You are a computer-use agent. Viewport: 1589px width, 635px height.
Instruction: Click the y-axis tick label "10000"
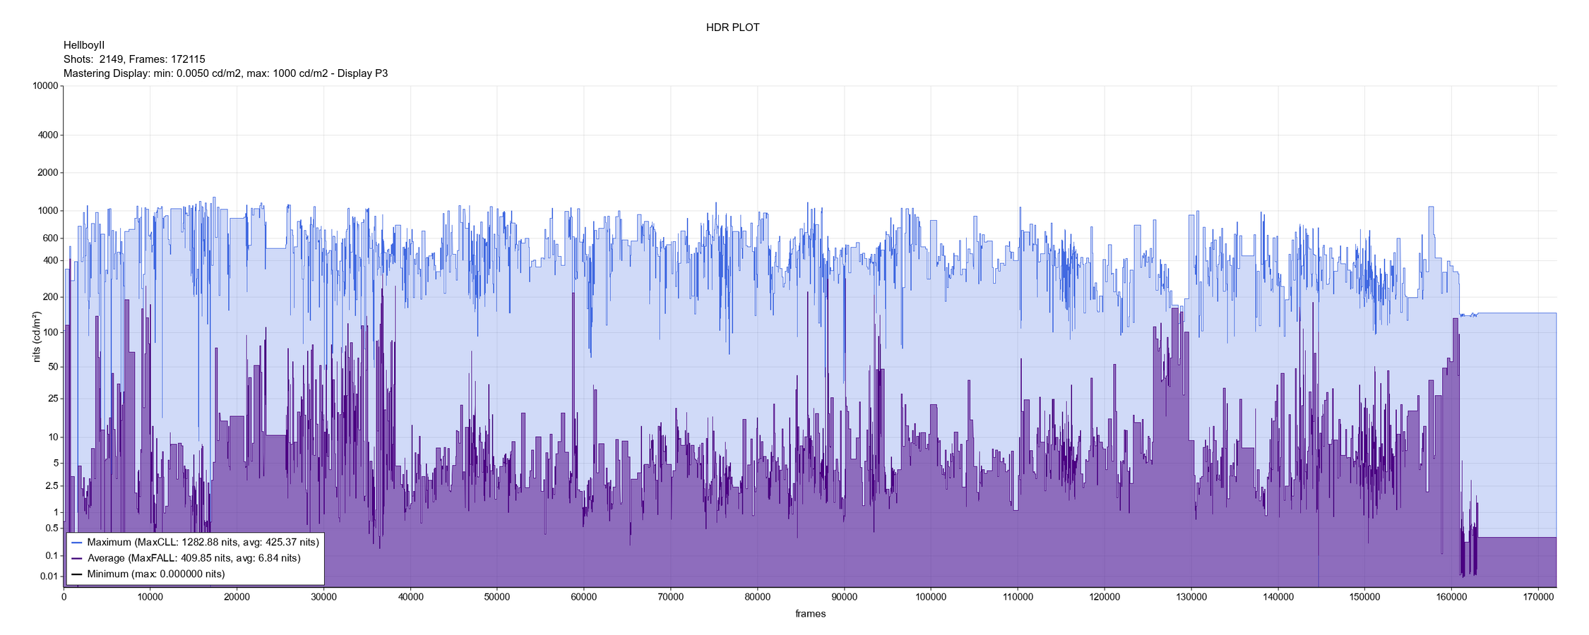pyautogui.click(x=44, y=86)
